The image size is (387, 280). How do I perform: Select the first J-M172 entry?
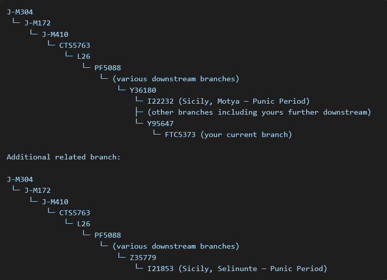[x=37, y=23]
